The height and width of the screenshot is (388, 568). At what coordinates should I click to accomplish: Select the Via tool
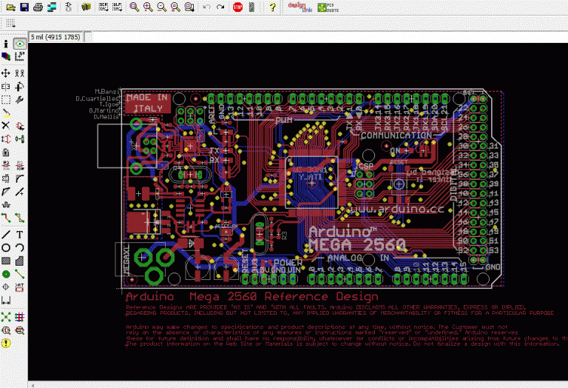(x=6, y=274)
